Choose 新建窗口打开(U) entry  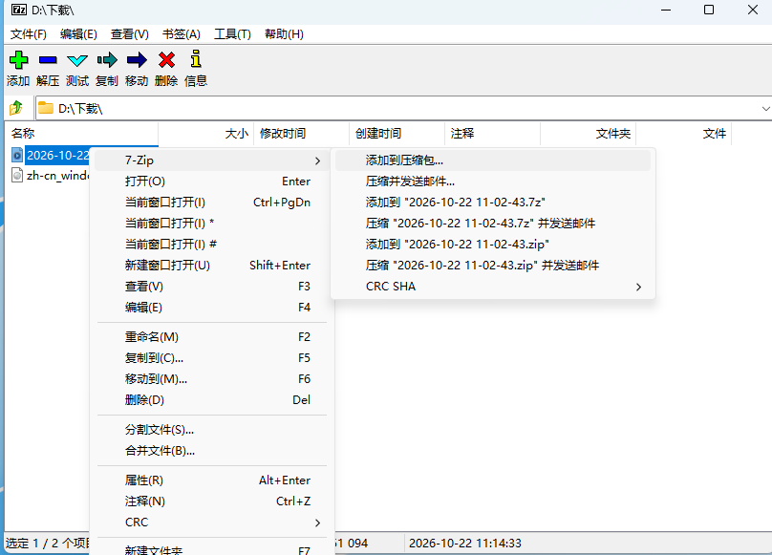[x=212, y=265]
